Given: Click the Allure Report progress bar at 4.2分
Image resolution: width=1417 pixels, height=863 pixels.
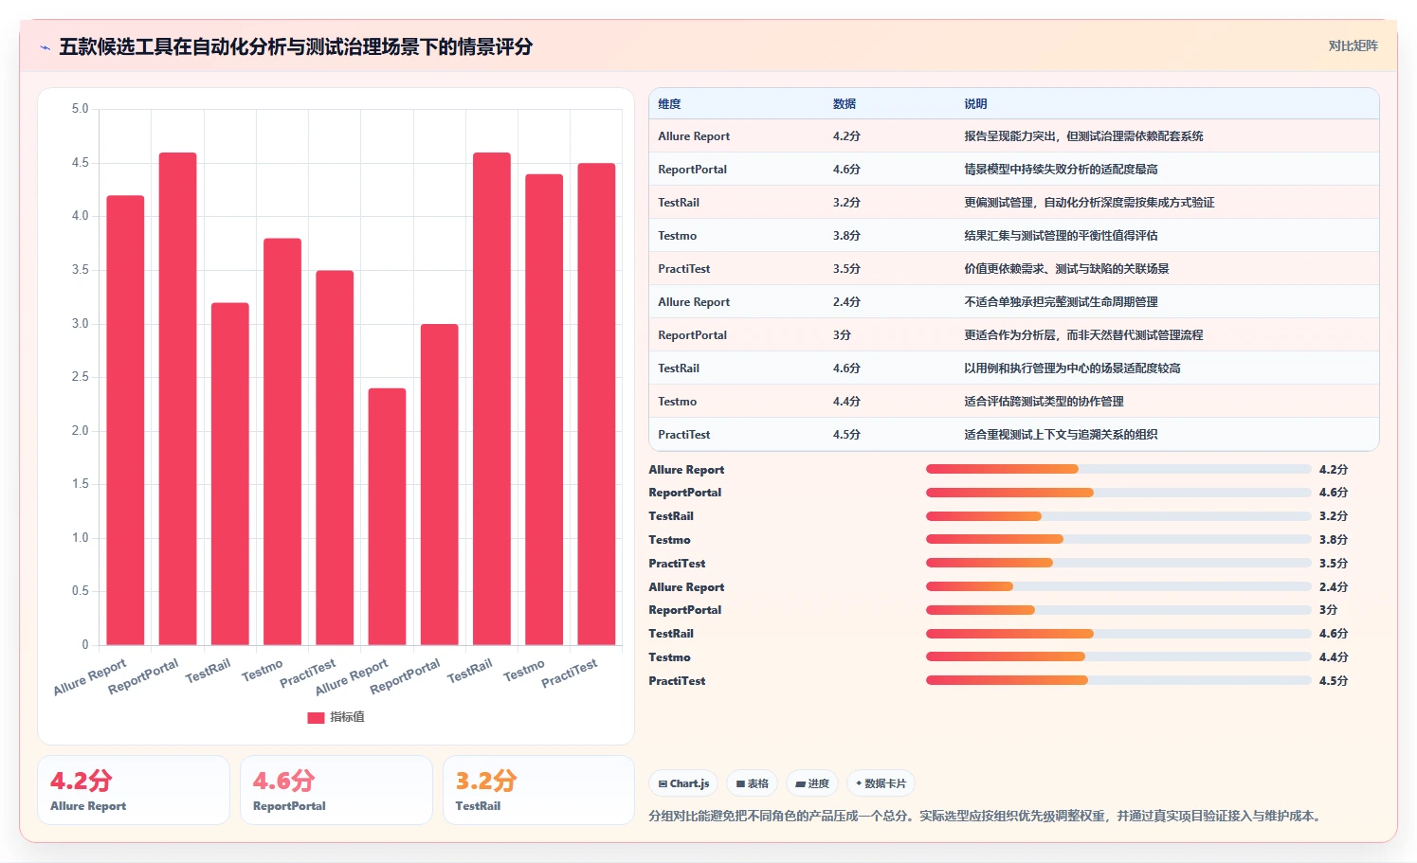Looking at the screenshot, I should [x=1118, y=469].
